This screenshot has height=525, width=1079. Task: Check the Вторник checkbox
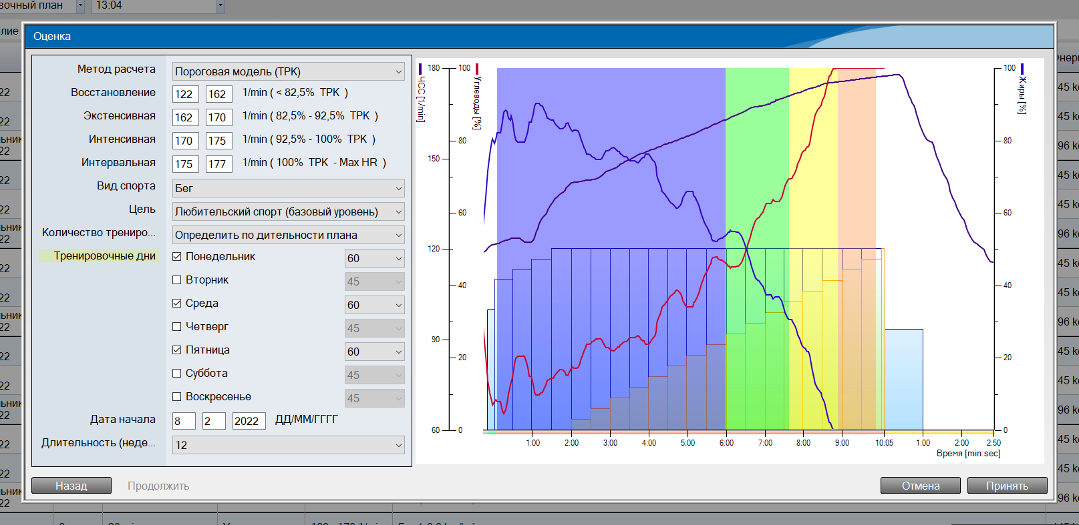point(177,280)
